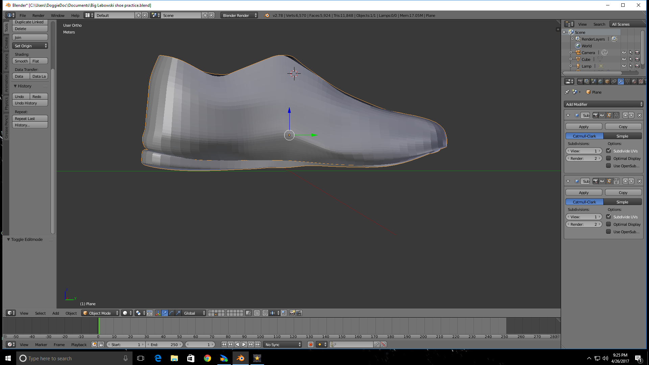The width and height of the screenshot is (649, 365).
Task: Open the Scene properties tab icon
Action: 594,81
